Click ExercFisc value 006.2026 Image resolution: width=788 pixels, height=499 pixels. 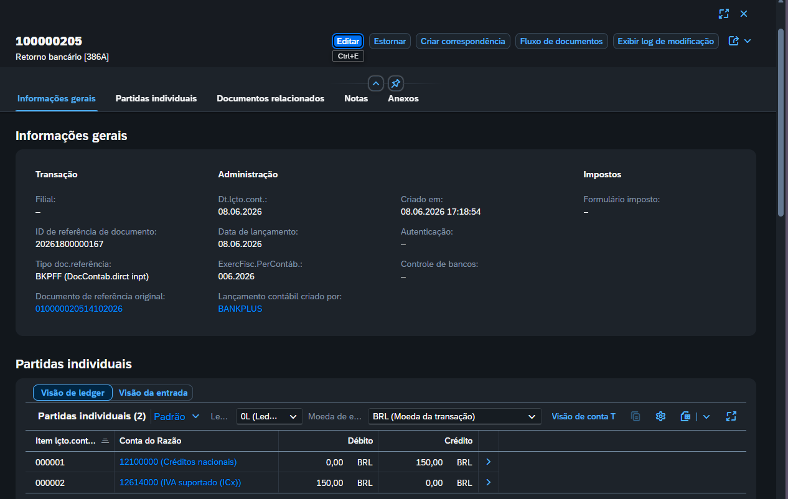pos(236,276)
